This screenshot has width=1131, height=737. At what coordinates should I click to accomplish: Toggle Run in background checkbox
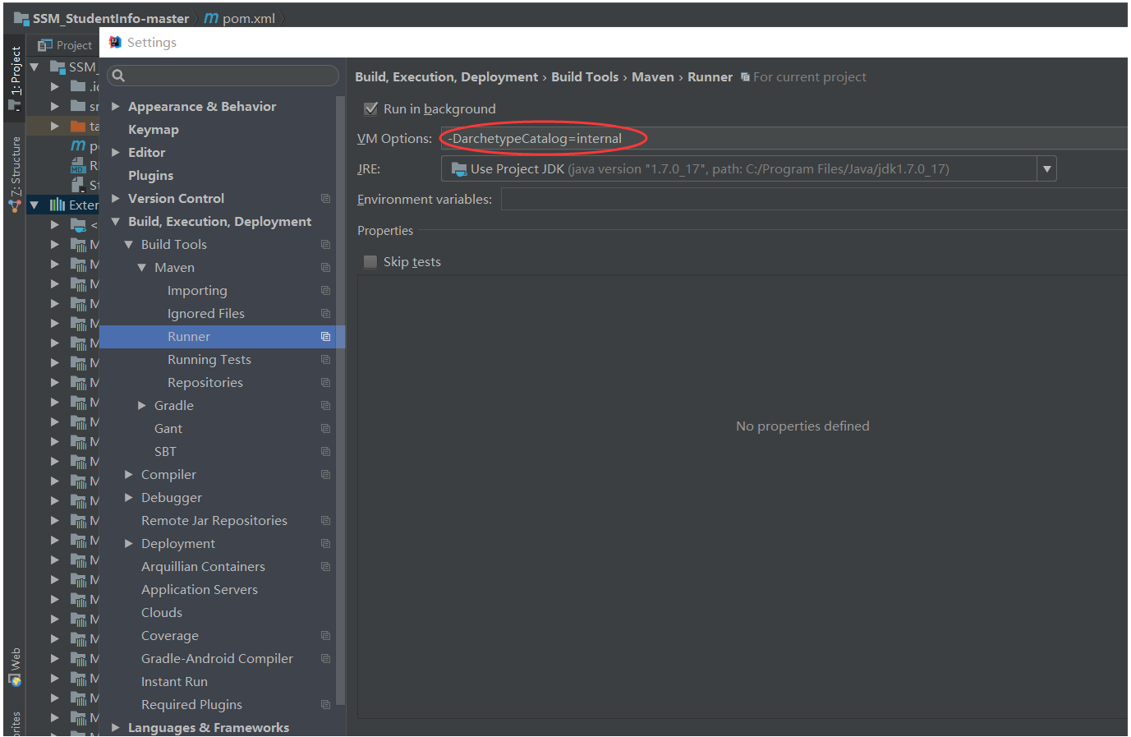pos(370,108)
